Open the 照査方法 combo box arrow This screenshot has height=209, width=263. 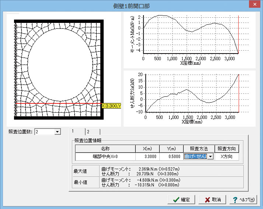tap(210, 157)
